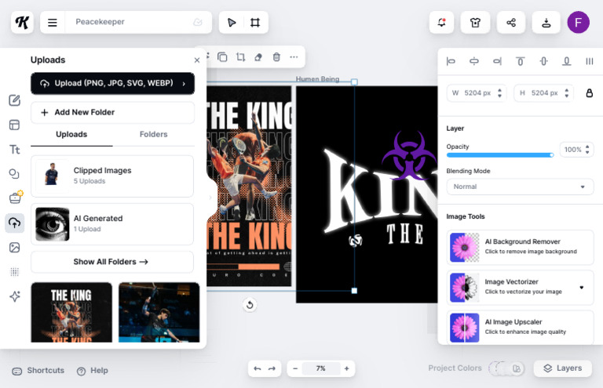
Task: Click the download export icon
Action: pyautogui.click(x=546, y=22)
